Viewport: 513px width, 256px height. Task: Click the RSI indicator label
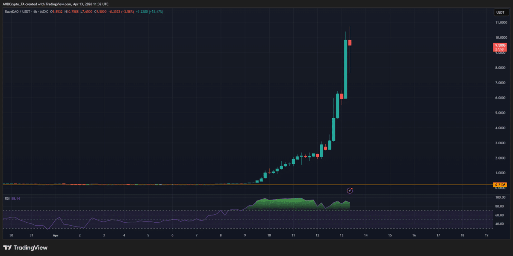click(7, 198)
